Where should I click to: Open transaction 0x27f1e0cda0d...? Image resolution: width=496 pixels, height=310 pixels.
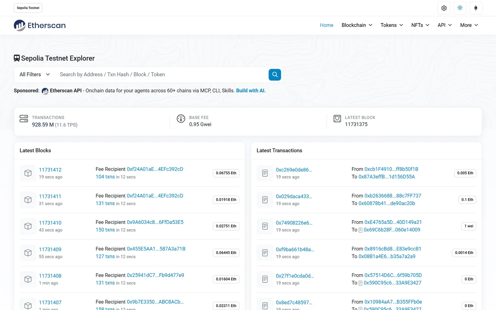[295, 276]
